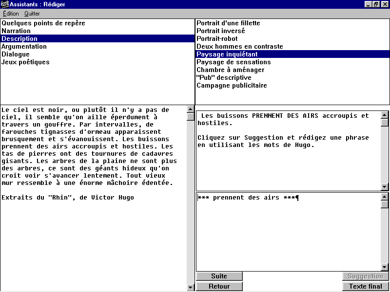Click the Suite button
The width and height of the screenshot is (390, 292).
(219, 276)
